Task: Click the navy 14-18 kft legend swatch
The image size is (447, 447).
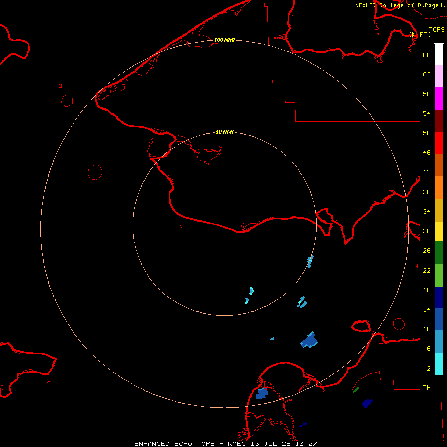Action: 439,298
